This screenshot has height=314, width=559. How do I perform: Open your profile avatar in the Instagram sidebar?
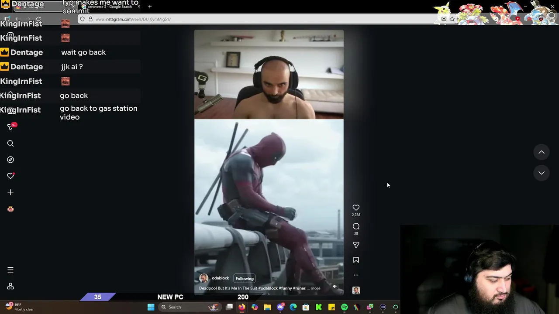tap(10, 209)
